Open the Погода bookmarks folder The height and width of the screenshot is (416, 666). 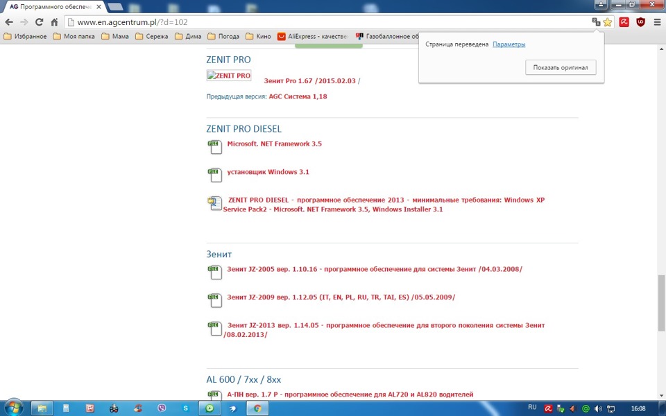coord(223,37)
